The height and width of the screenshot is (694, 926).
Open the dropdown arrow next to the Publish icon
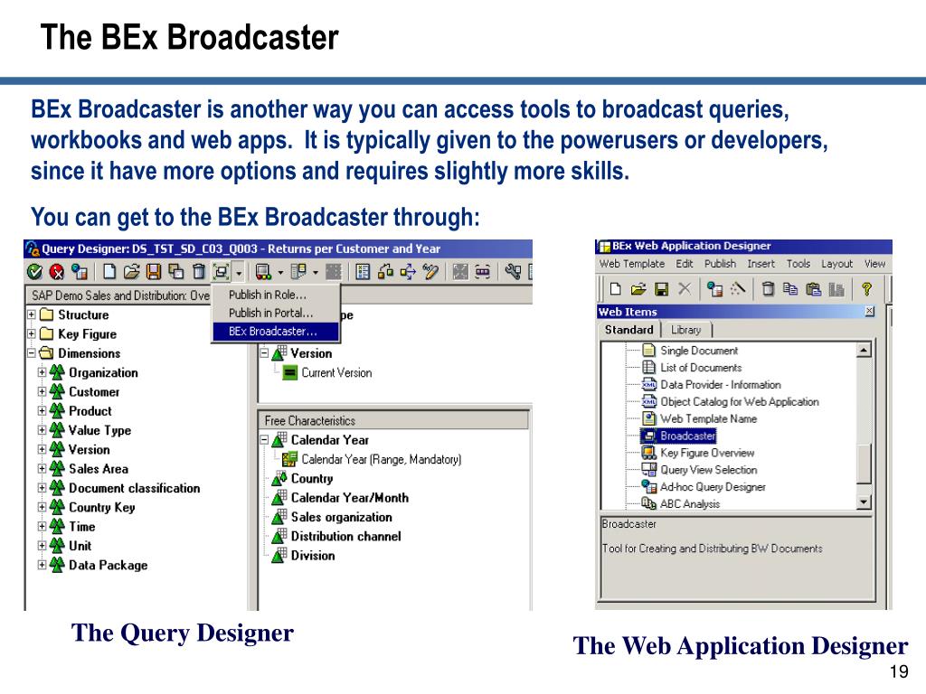point(239,273)
